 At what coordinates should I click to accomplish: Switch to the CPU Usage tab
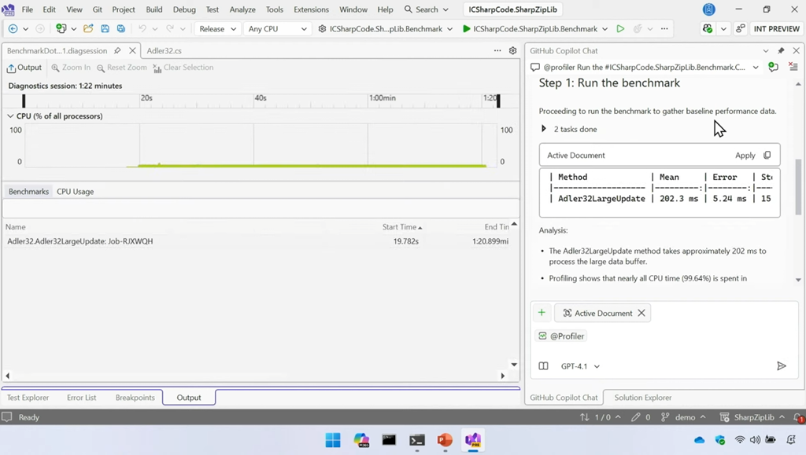pos(75,192)
